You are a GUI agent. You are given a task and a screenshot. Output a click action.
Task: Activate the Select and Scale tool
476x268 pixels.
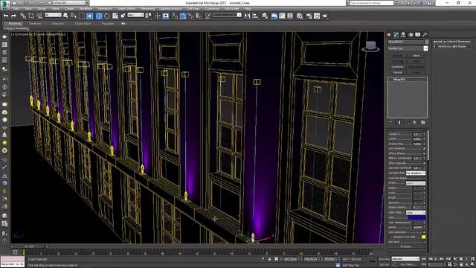coord(115,16)
